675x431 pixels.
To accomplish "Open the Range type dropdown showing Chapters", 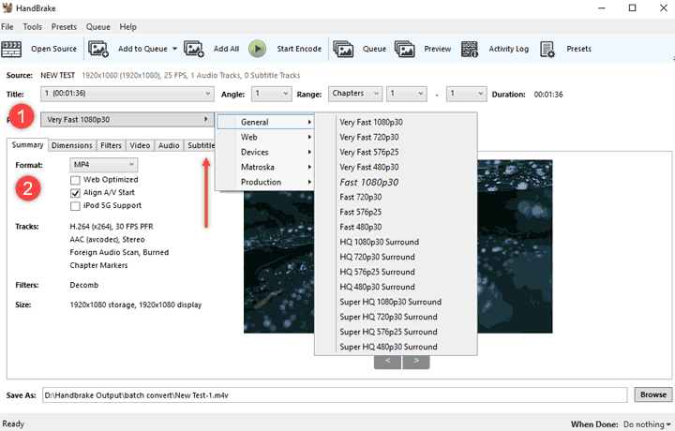I will click(x=355, y=94).
